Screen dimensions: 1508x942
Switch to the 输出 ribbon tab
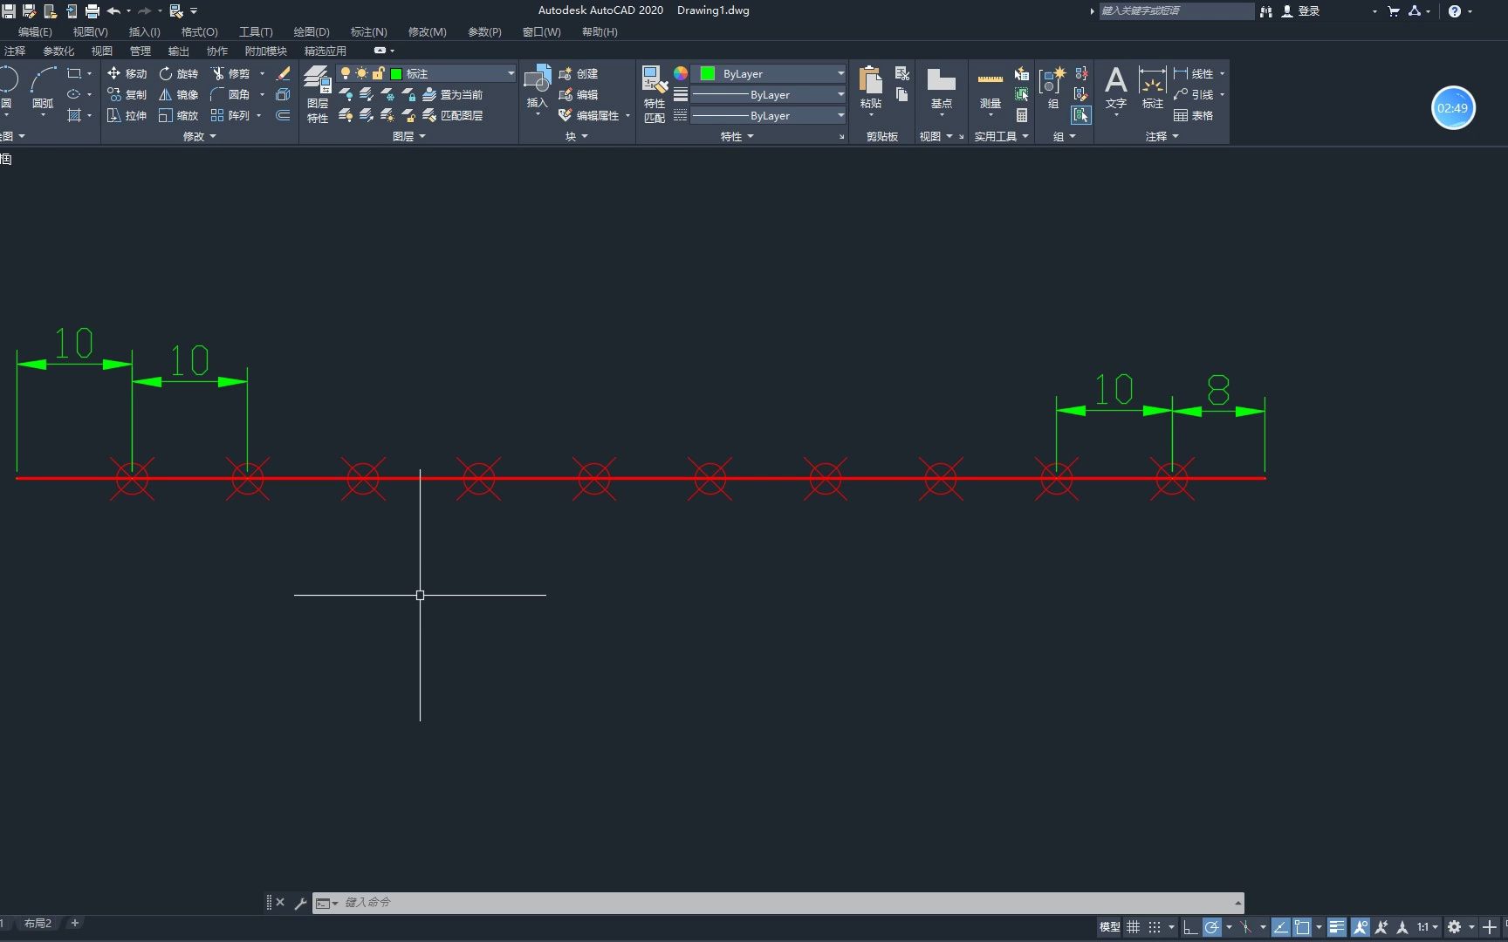coord(178,51)
